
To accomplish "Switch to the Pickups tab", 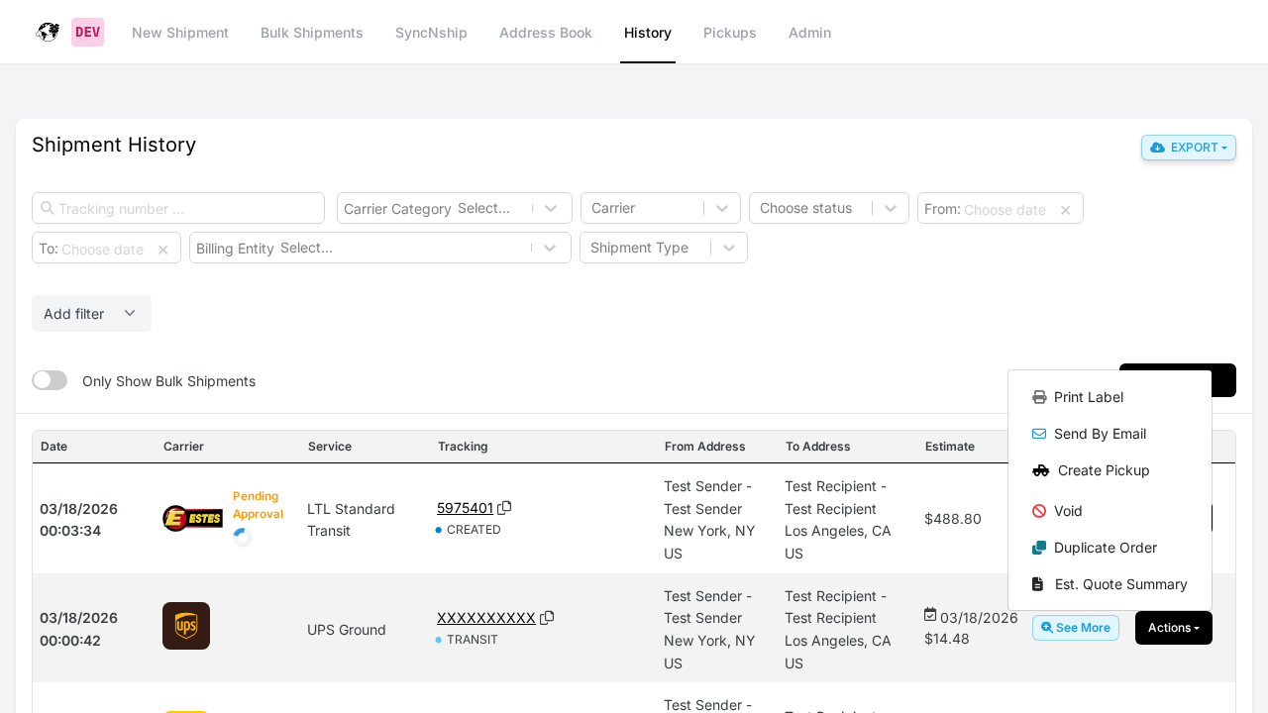I will pos(729,33).
